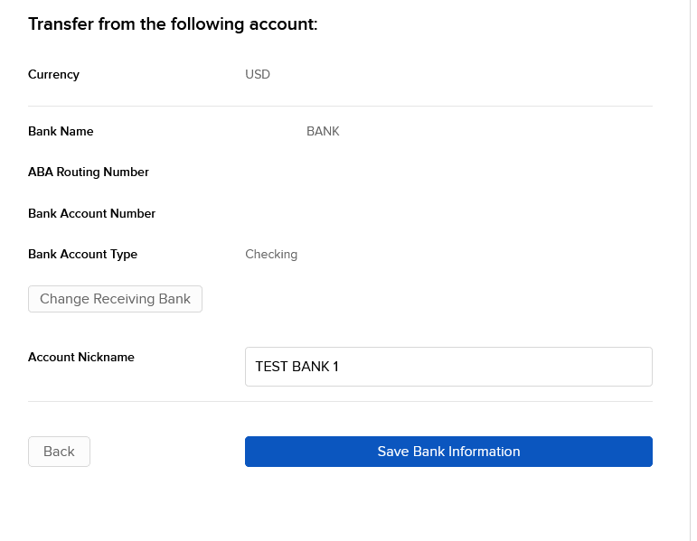
Task: Select the Checking account type value
Action: tap(271, 254)
